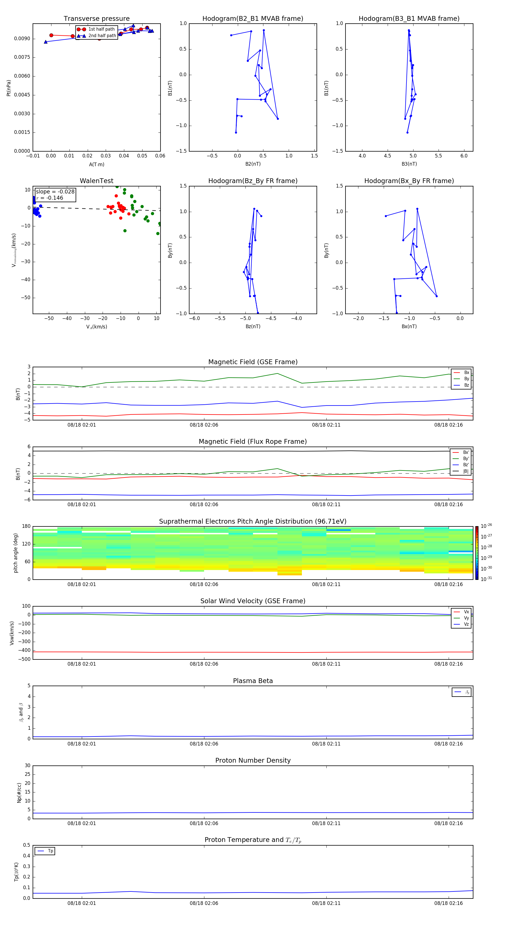Click "Hodogram(Bx_By FR frame)" title
Screen dimensions: 506x928
[409, 181]
